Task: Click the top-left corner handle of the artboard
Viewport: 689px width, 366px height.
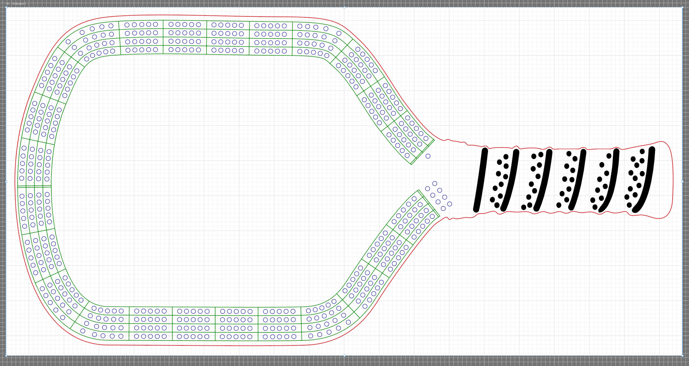Action: point(6,8)
